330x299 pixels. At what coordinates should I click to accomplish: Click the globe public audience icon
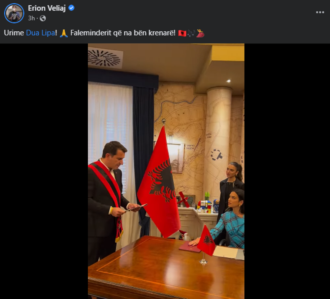(x=43, y=18)
